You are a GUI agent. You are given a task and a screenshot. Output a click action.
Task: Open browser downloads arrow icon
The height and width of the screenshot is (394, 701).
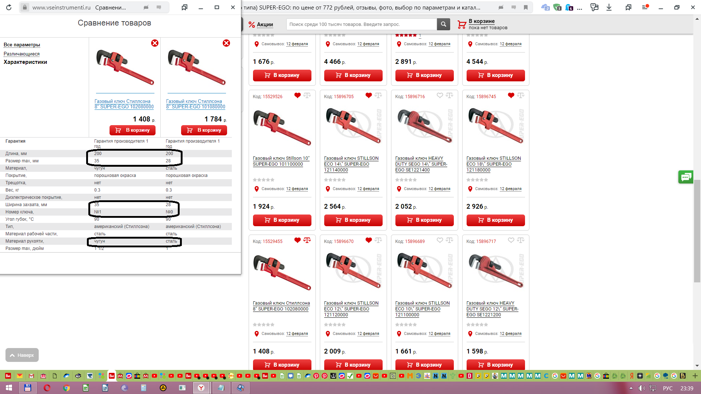tap(609, 7)
